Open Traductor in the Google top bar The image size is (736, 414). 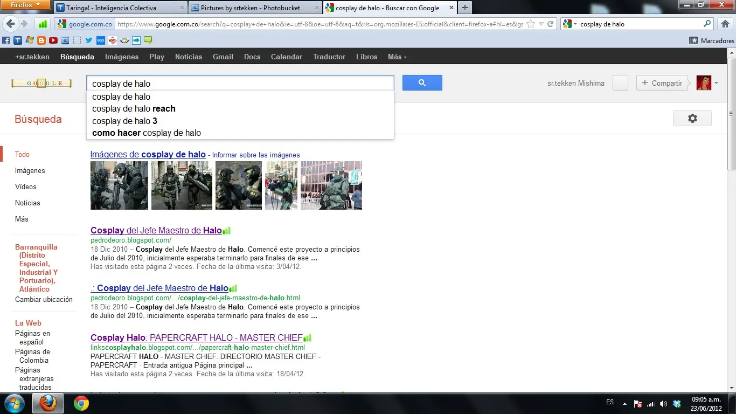[x=329, y=57]
